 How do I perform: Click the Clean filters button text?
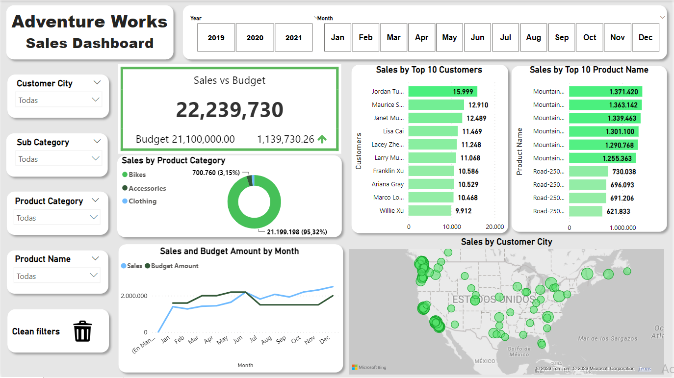tap(36, 331)
